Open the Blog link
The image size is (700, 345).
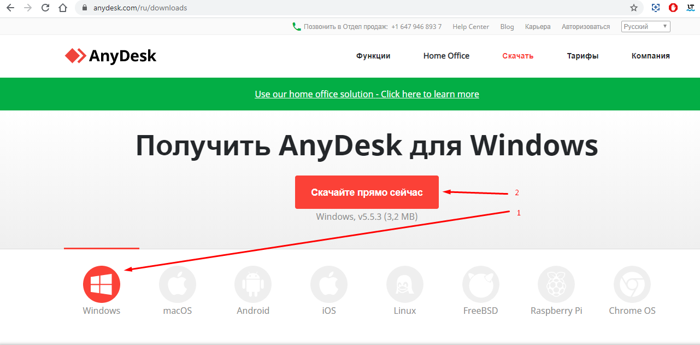point(507,26)
